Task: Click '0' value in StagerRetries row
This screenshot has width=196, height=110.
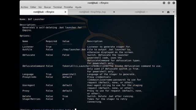Action: coord(63,99)
